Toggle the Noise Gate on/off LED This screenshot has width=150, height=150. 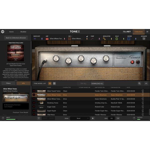coord(42,39)
